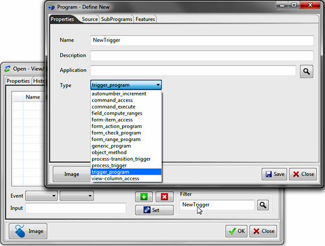Viewport: 325px width, 246px height.
Task: Collapse the Type combo box arrow
Action: pyautogui.click(x=158, y=85)
